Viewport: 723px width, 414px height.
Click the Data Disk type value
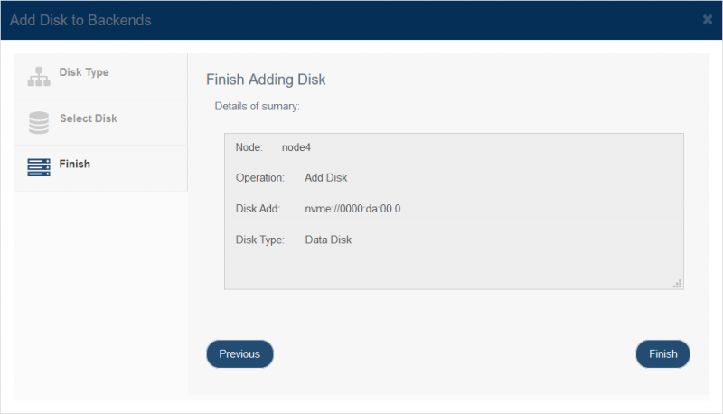pyautogui.click(x=328, y=240)
